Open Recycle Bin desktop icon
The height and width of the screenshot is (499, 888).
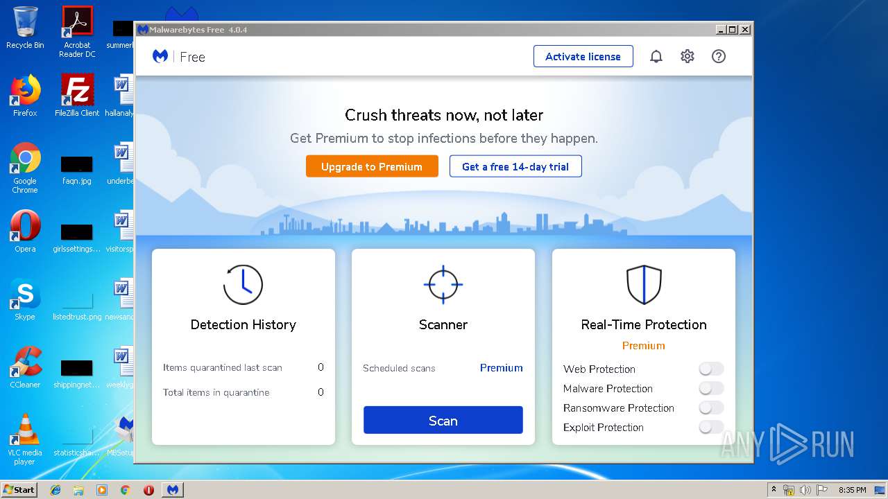[25, 28]
